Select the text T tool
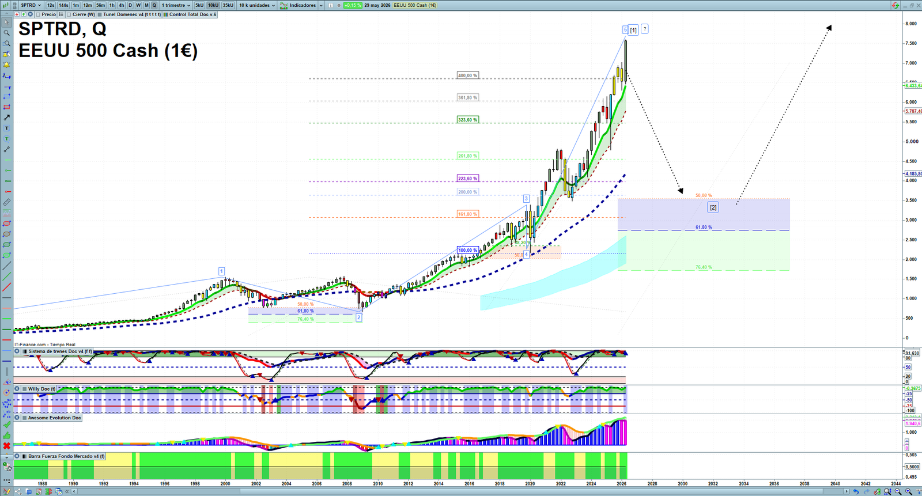Screen dimensions: 922x496 tap(7, 128)
